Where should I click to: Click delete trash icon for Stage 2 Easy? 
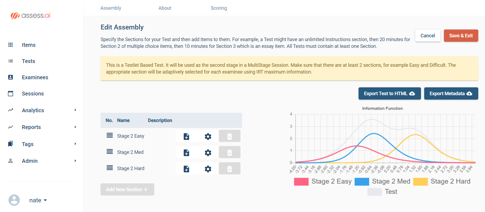pyautogui.click(x=229, y=136)
